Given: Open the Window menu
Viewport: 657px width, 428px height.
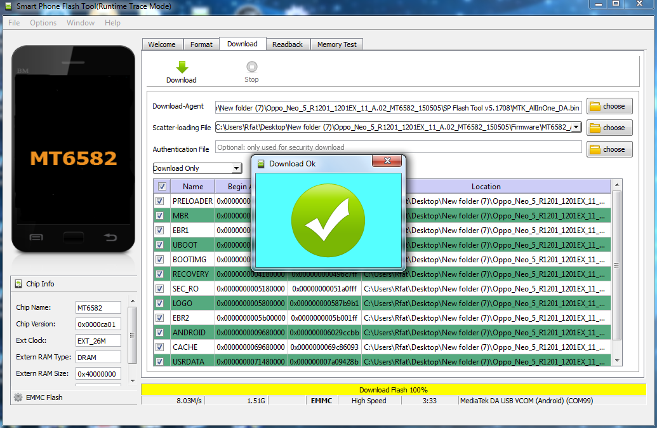Looking at the screenshot, I should pyautogui.click(x=81, y=23).
